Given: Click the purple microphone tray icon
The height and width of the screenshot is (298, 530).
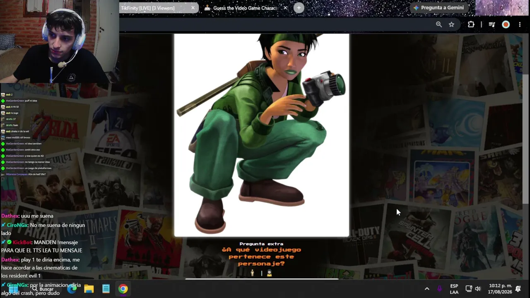Looking at the screenshot, I should pos(439,289).
